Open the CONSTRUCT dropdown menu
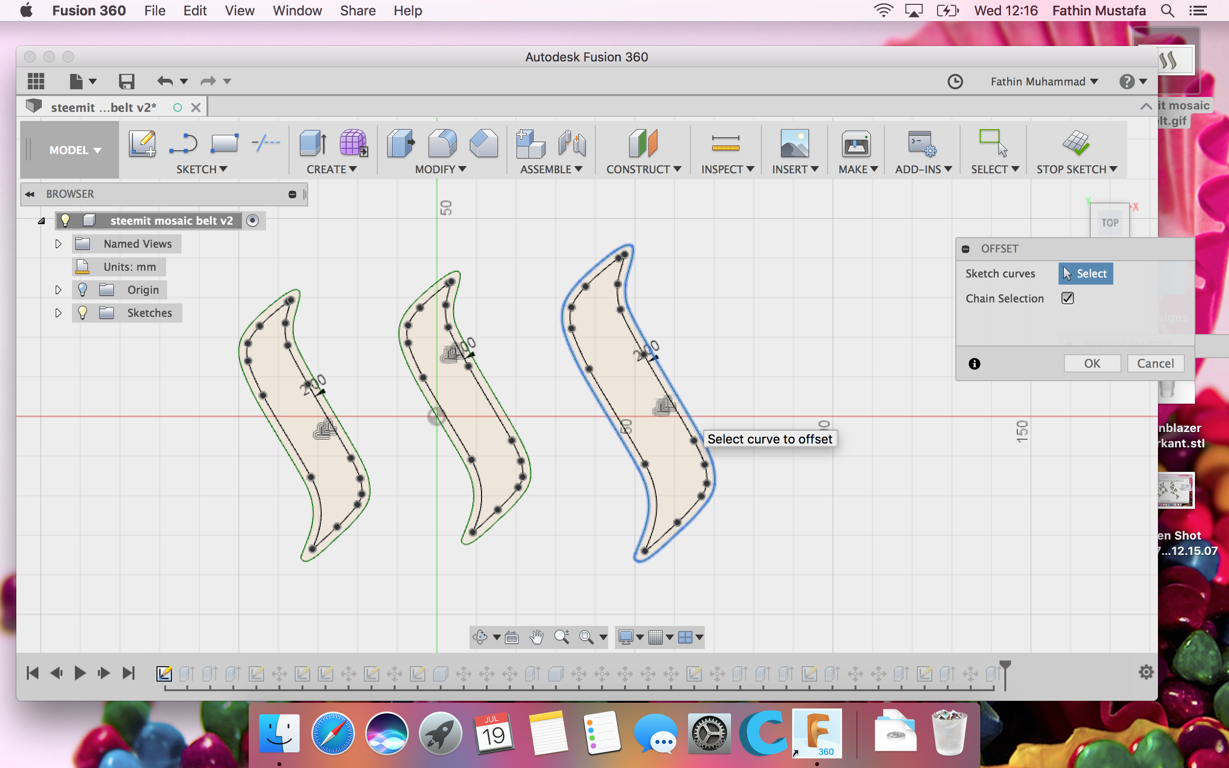This screenshot has width=1229, height=768. coord(643,169)
